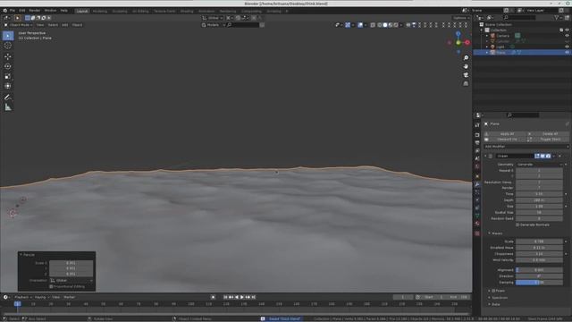Click the Blender logo icon

coord(4,11)
